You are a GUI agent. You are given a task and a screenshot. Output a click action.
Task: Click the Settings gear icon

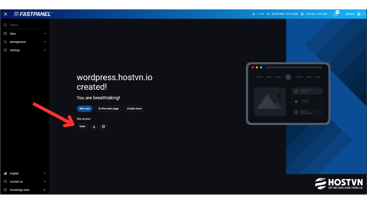click(x=5, y=50)
